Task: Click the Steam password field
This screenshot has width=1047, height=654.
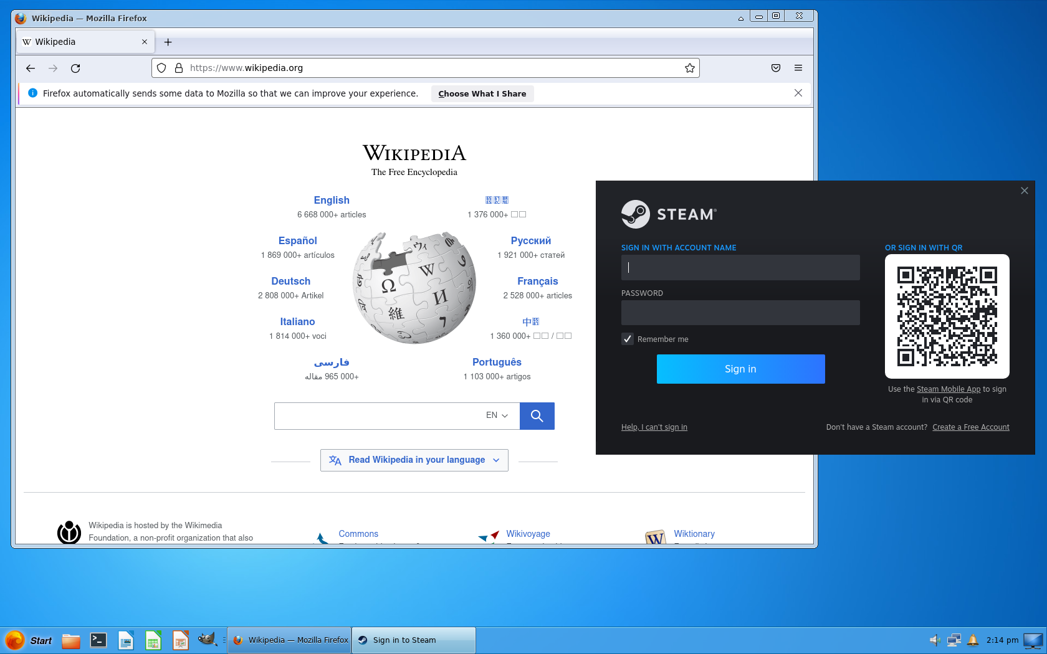Action: [x=740, y=313]
